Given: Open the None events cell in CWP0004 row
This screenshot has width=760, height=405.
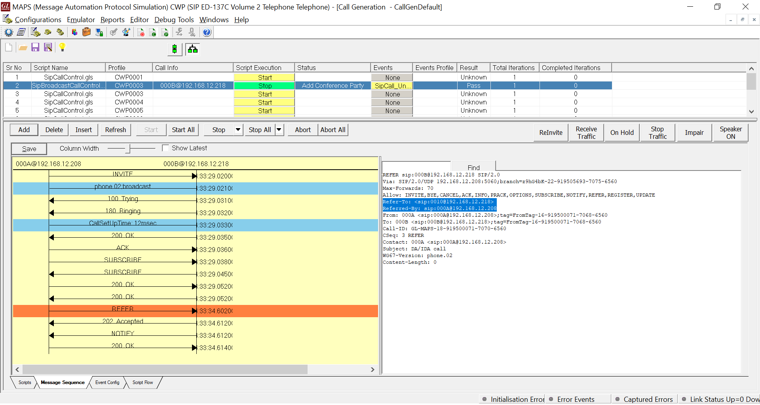Looking at the screenshot, I should (x=392, y=102).
